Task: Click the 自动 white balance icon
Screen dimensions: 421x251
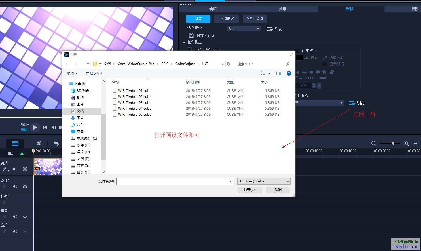Action: click(x=306, y=58)
